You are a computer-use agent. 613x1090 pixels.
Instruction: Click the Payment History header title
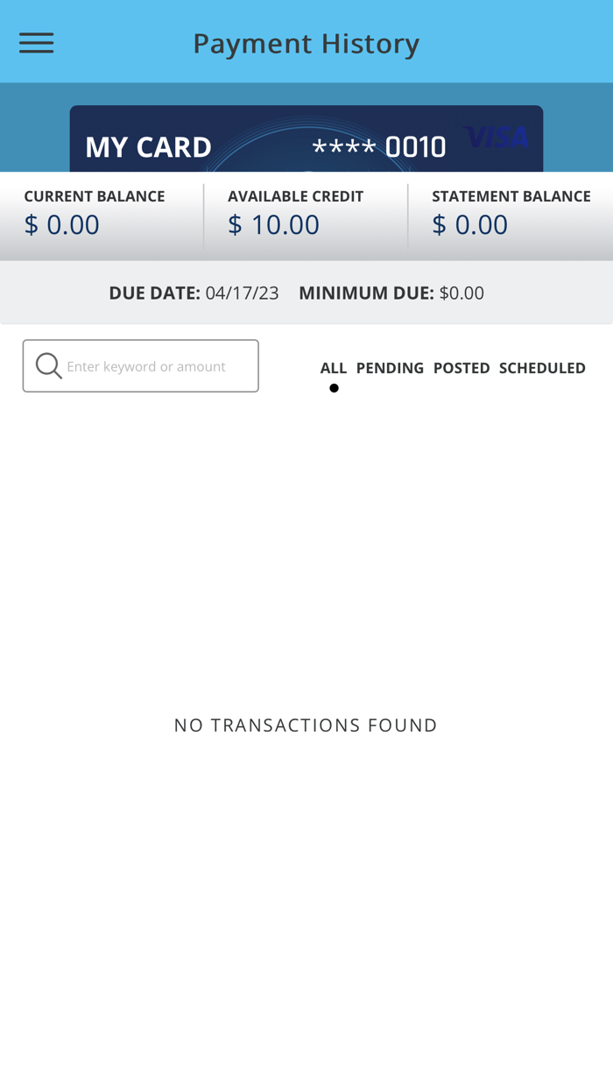(x=306, y=41)
